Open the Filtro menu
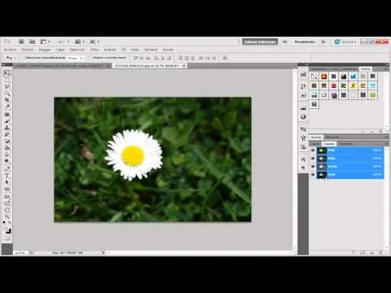 (x=94, y=50)
